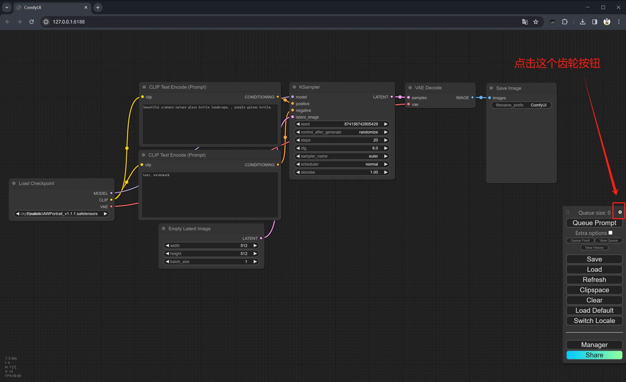This screenshot has height=382, width=626.
Task: Open the browser extensions puzzle icon
Action: coord(565,22)
